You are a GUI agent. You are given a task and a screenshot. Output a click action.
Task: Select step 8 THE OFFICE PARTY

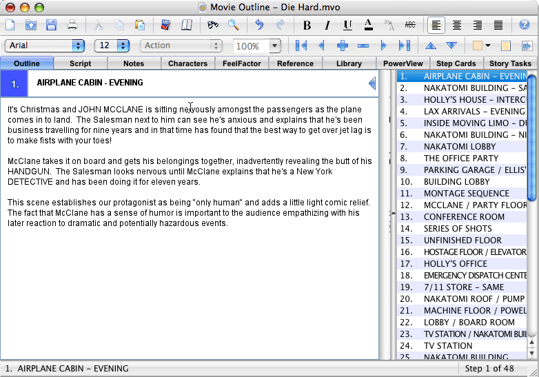coord(460,158)
